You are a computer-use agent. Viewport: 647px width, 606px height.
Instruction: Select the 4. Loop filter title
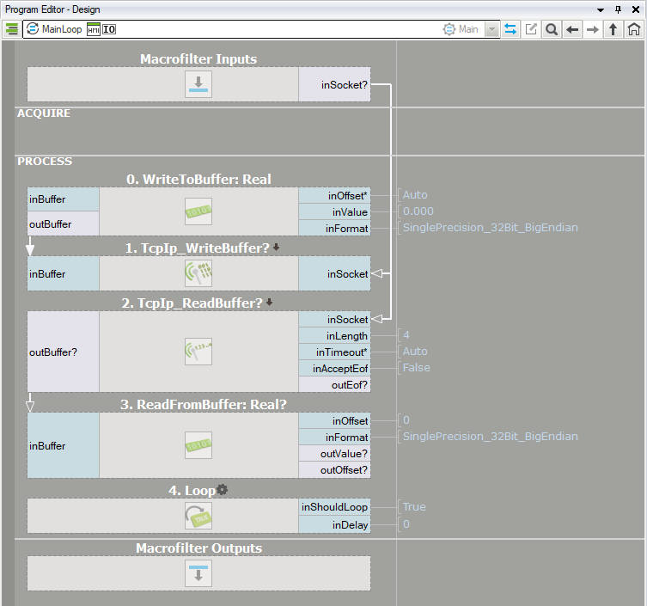192,491
